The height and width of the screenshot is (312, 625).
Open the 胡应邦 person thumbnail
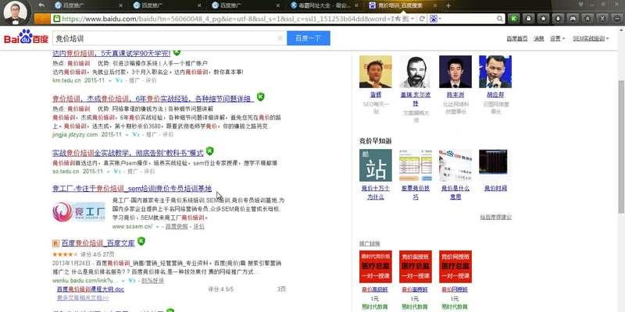click(495, 72)
